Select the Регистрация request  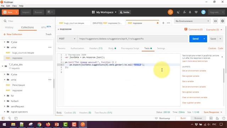pos(18,85)
